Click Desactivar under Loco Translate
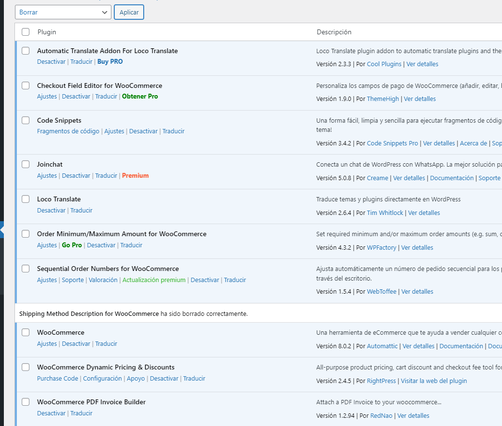Viewport: 502px width, 426px height. [51, 210]
